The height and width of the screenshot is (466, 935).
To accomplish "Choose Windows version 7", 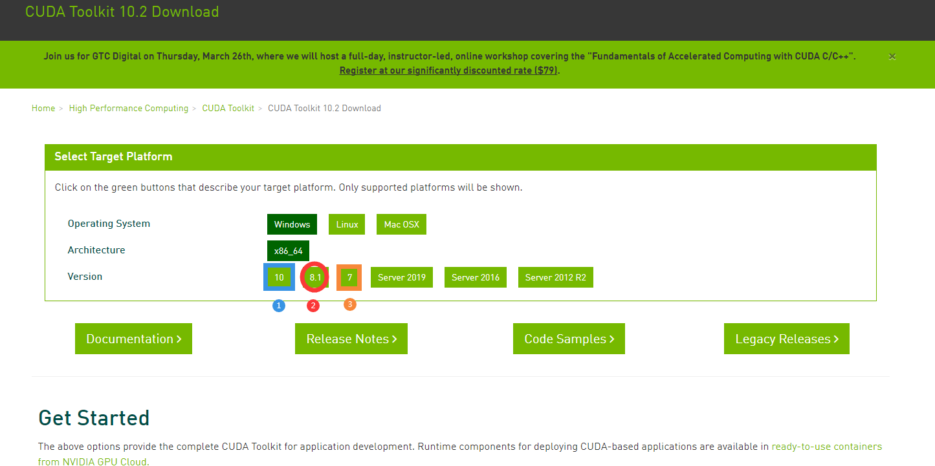I will pos(349,277).
